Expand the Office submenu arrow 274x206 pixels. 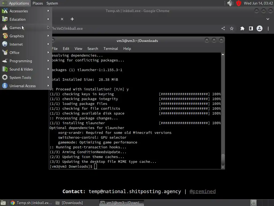tap(48, 52)
